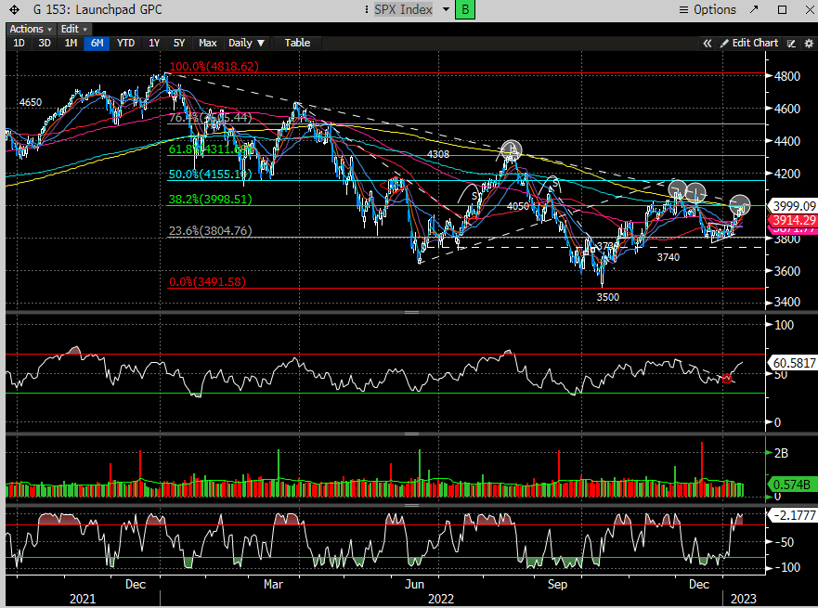Click the 3914.29 moving average price tag
This screenshot has width=818, height=608.
coord(794,221)
